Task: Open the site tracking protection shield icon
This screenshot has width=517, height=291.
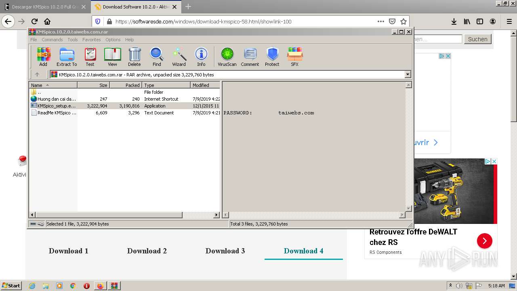Action: point(97,21)
